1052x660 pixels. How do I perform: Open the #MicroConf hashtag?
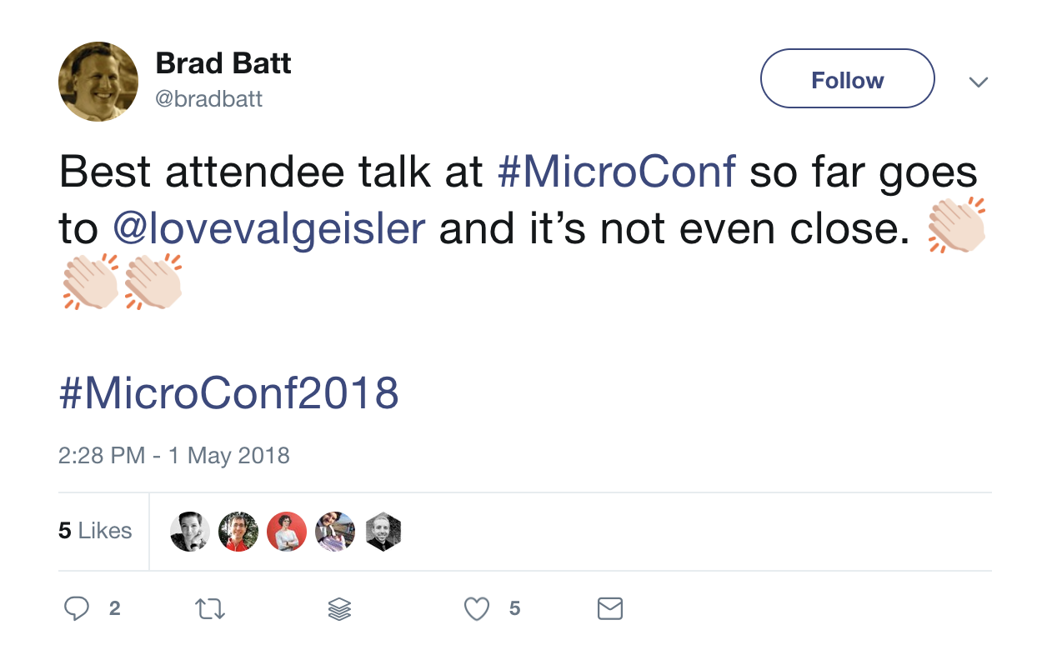617,172
